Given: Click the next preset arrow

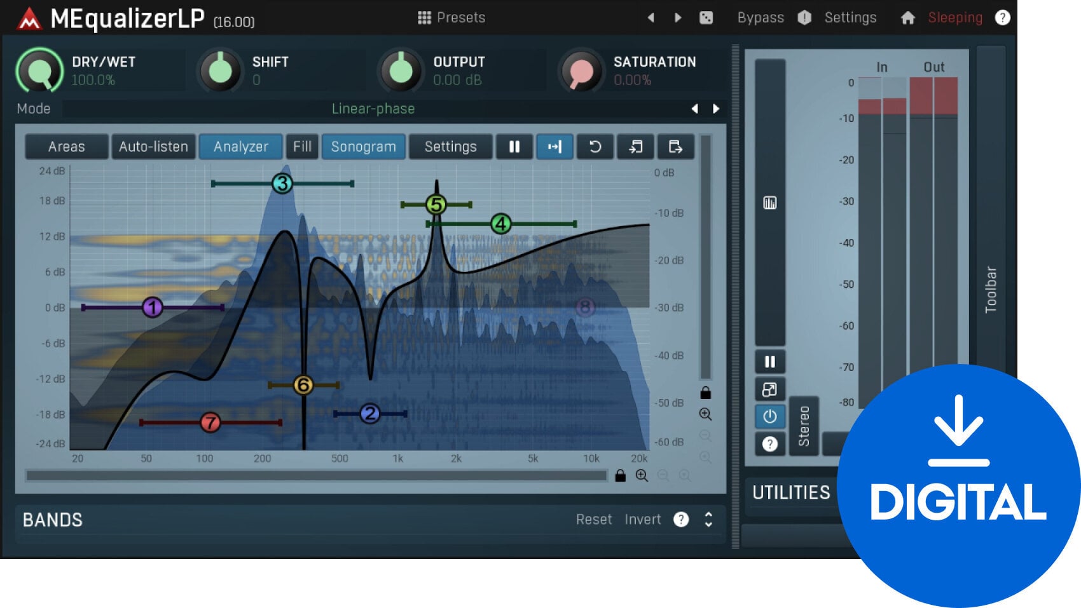Looking at the screenshot, I should 677,17.
